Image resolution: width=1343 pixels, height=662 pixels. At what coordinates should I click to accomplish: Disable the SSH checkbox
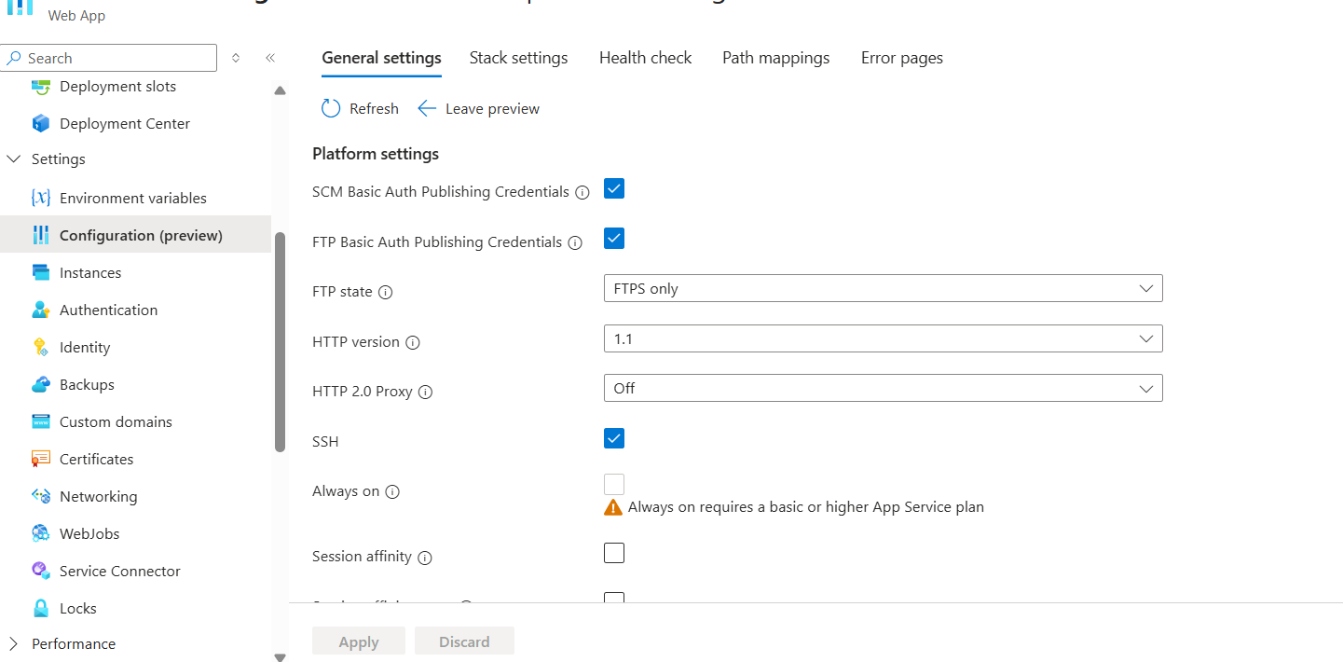click(x=613, y=438)
